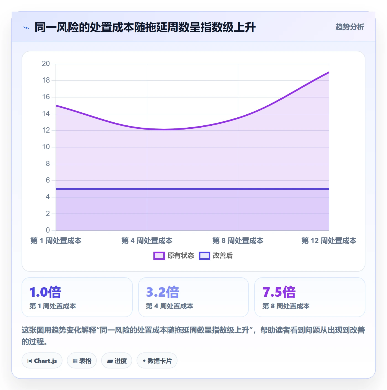Viewport: 387px width, 390px height.
Task: Click the main title 同一风险的处置成本随拖延周数呈指数级上升
Action: [x=145, y=28]
